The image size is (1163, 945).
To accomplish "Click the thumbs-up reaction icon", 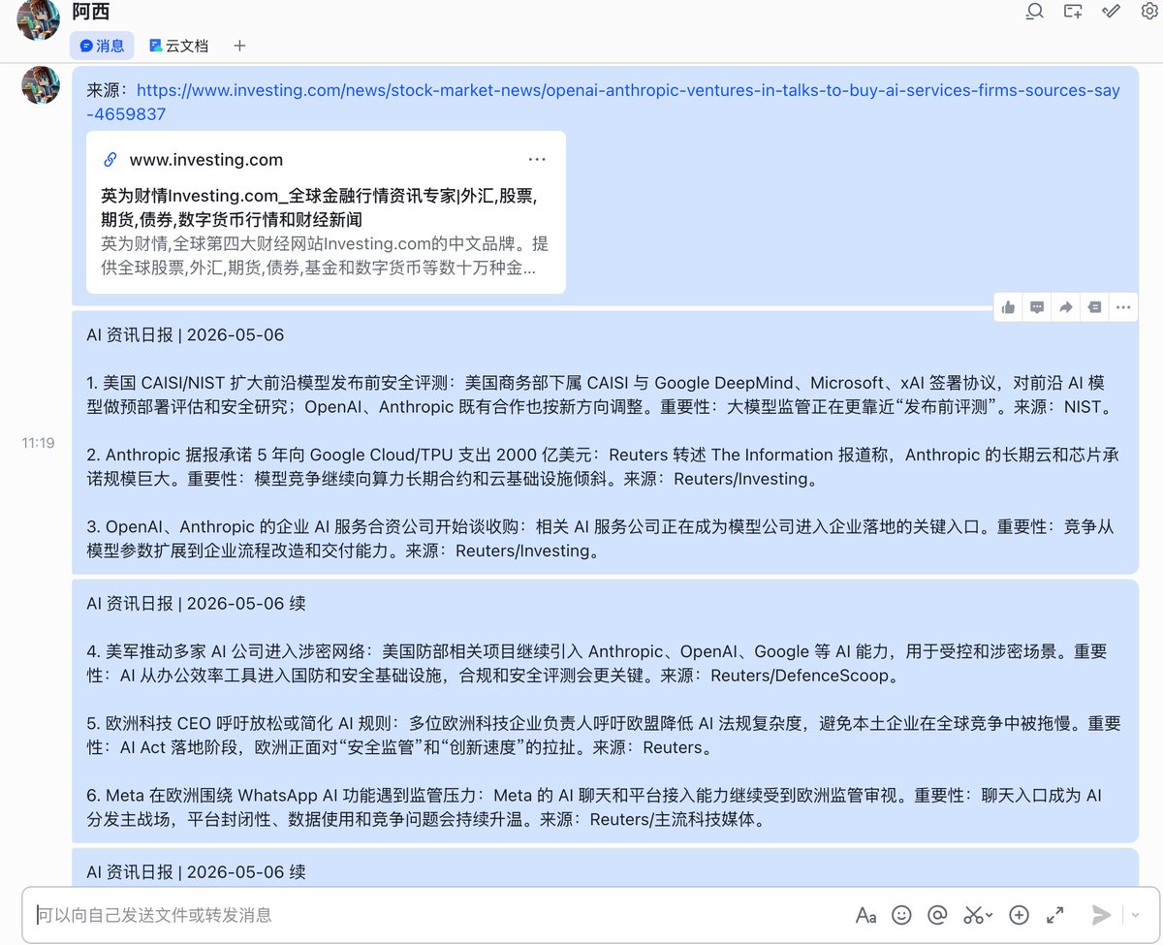I will (x=1009, y=307).
